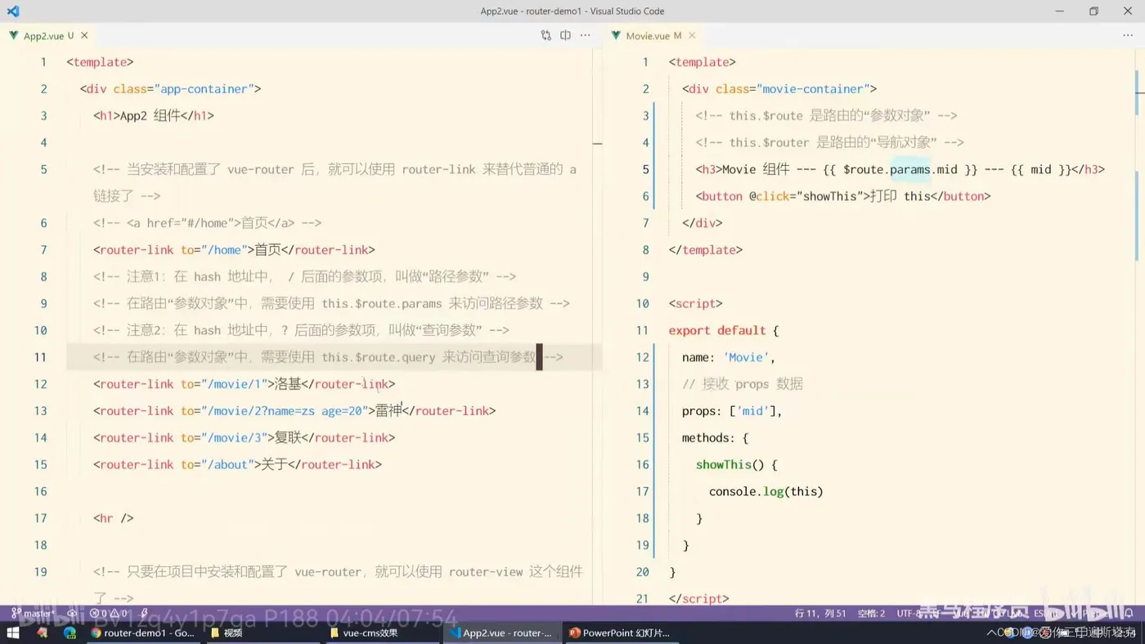Close the App2.vue tab
Viewport: 1145px width, 644px height.
tap(84, 36)
